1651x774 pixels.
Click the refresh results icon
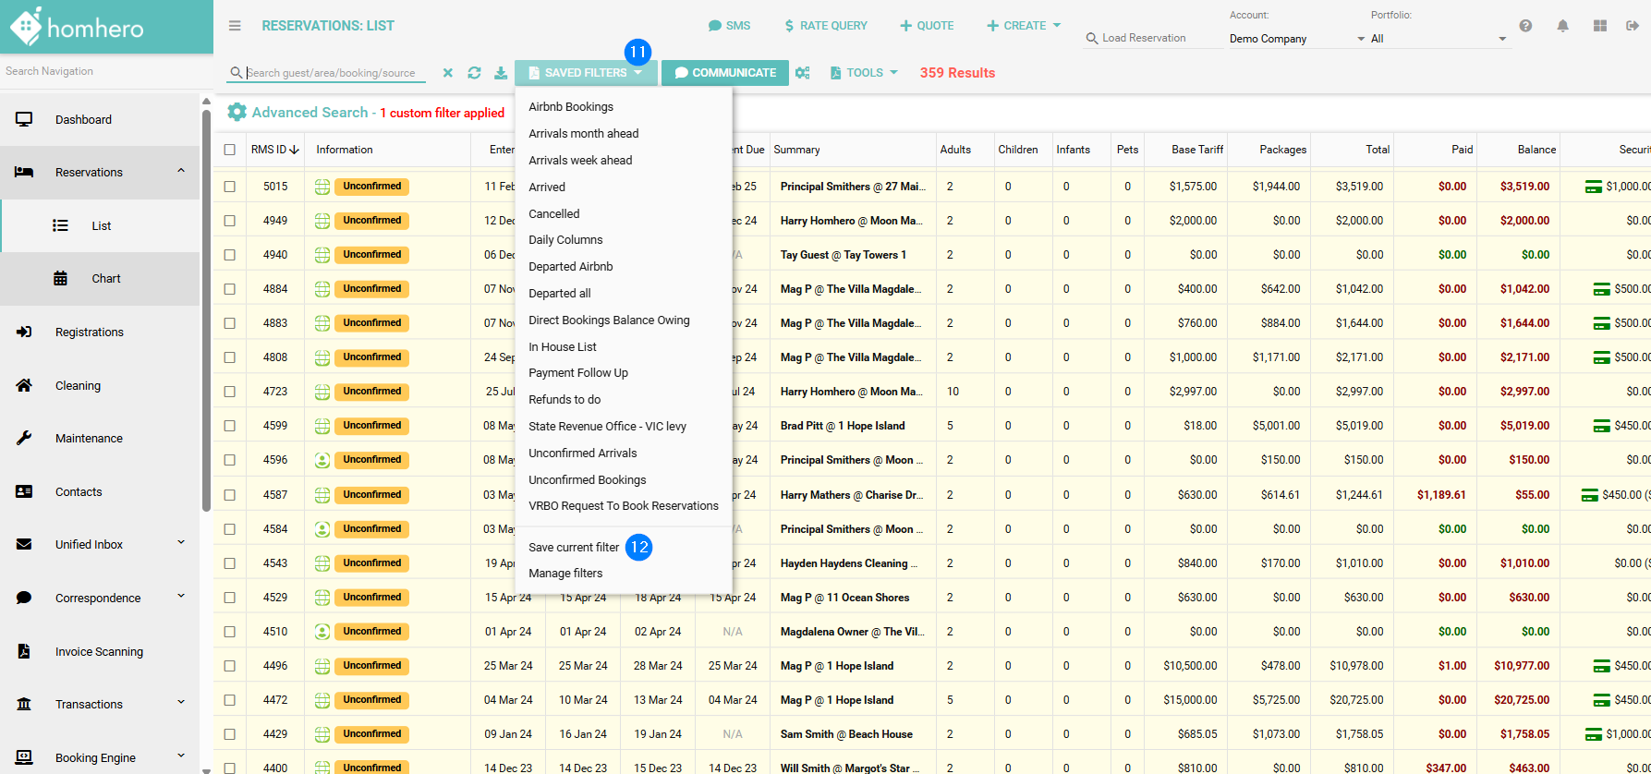(474, 73)
